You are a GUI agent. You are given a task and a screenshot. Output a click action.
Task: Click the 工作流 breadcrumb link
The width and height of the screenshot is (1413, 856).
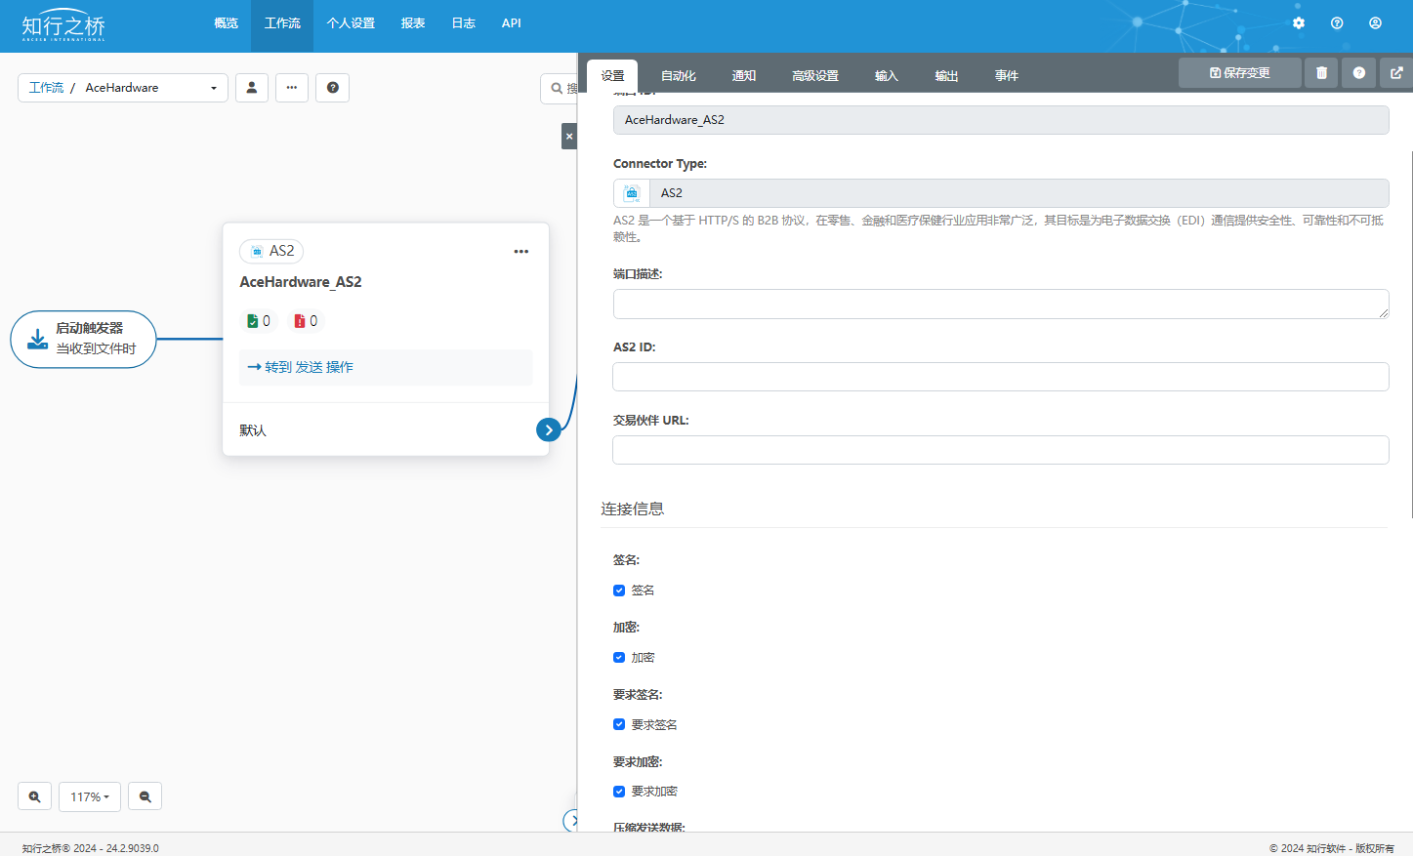click(46, 88)
